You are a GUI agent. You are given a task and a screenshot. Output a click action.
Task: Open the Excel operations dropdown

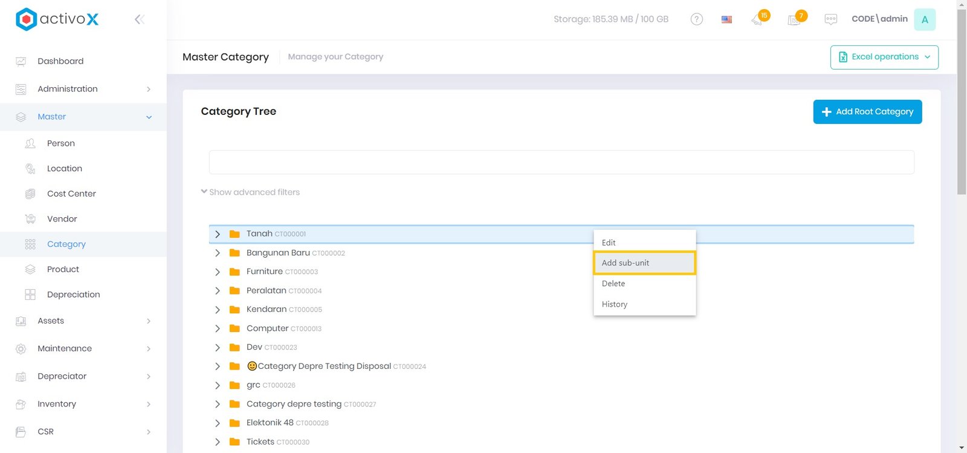tap(884, 57)
